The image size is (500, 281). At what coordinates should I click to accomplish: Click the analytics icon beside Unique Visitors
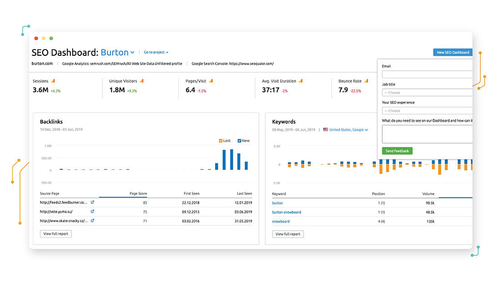[141, 81]
